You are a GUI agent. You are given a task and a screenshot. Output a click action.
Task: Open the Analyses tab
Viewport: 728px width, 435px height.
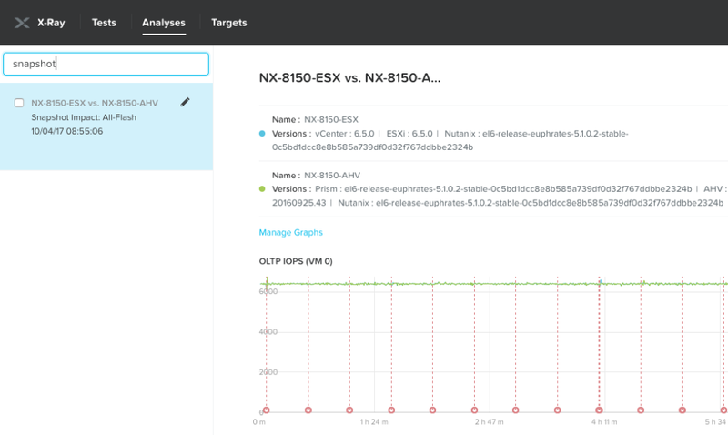tap(164, 23)
